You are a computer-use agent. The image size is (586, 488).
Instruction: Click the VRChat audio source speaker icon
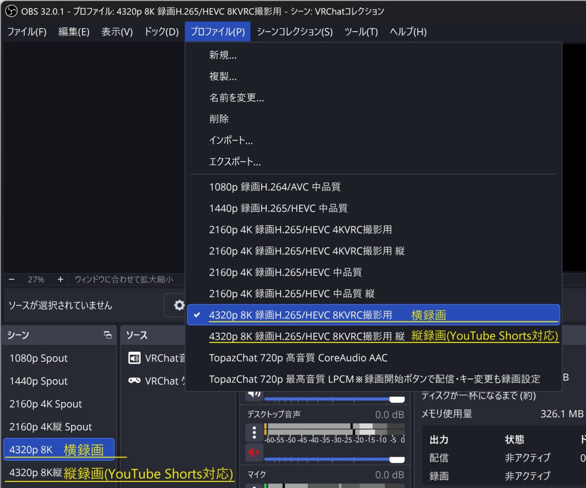(134, 358)
